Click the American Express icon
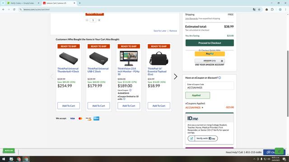The height and width of the screenshot is (162, 289). coord(96,118)
